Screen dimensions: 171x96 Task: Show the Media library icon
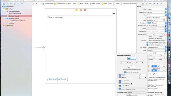tap(157, 74)
